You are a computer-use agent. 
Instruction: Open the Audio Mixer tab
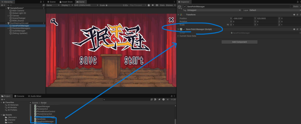point(35,96)
